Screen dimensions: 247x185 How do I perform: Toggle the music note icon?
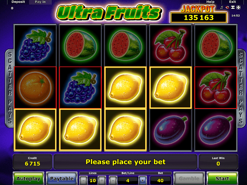(x=221, y=7)
